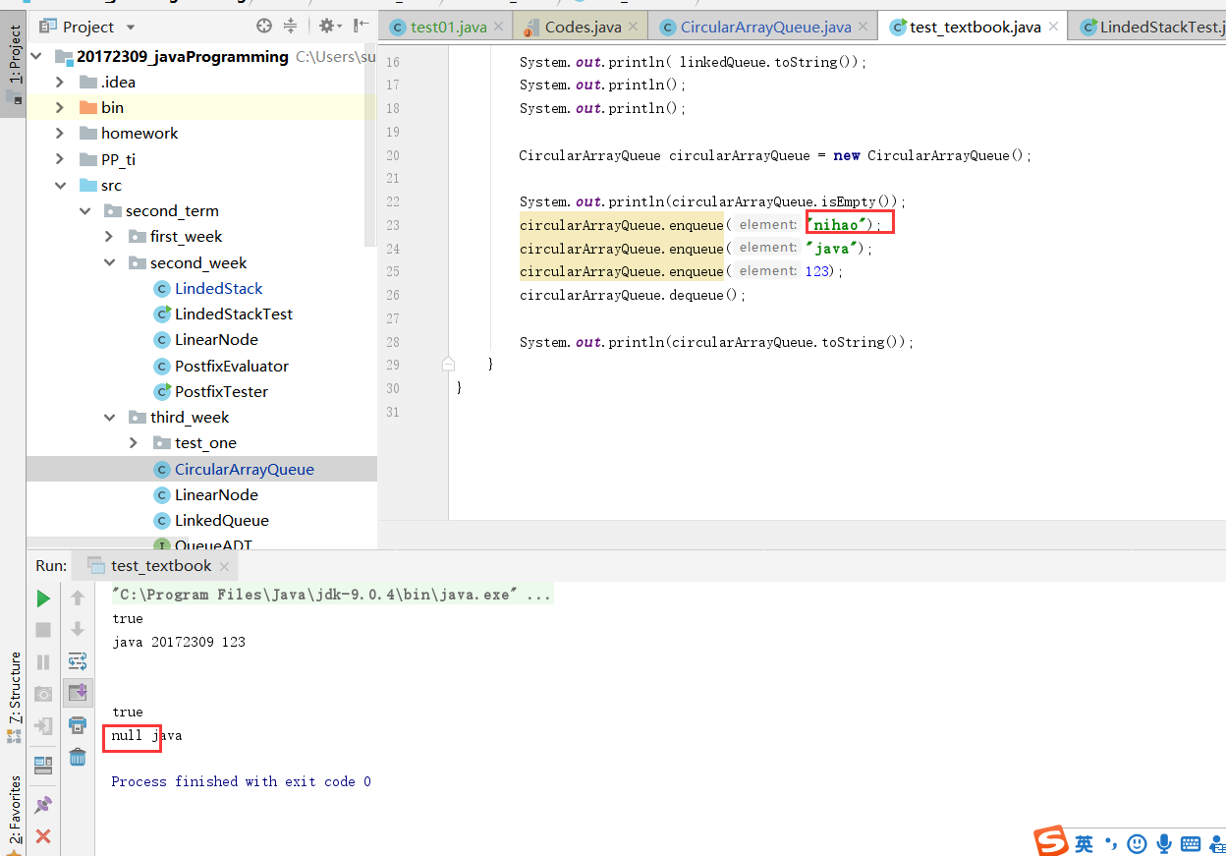This screenshot has width=1226, height=856.
Task: Toggle Sogou English/Chinese mode button
Action: pos(1084,843)
